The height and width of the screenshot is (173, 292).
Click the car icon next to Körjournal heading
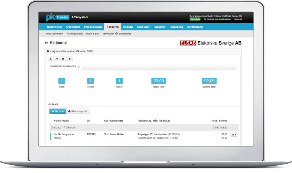(x=46, y=43)
